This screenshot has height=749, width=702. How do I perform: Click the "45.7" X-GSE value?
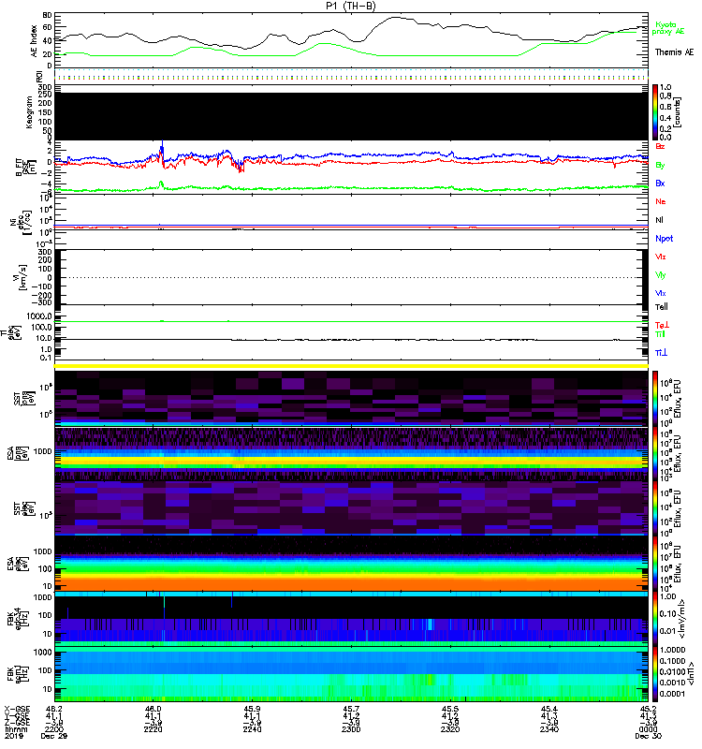click(351, 709)
